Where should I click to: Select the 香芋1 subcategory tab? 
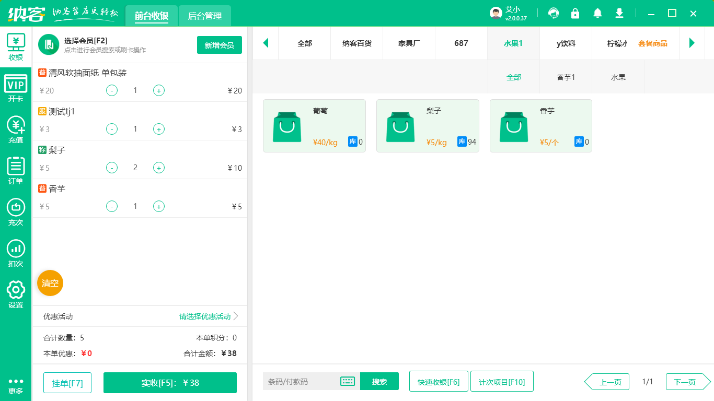click(x=566, y=77)
